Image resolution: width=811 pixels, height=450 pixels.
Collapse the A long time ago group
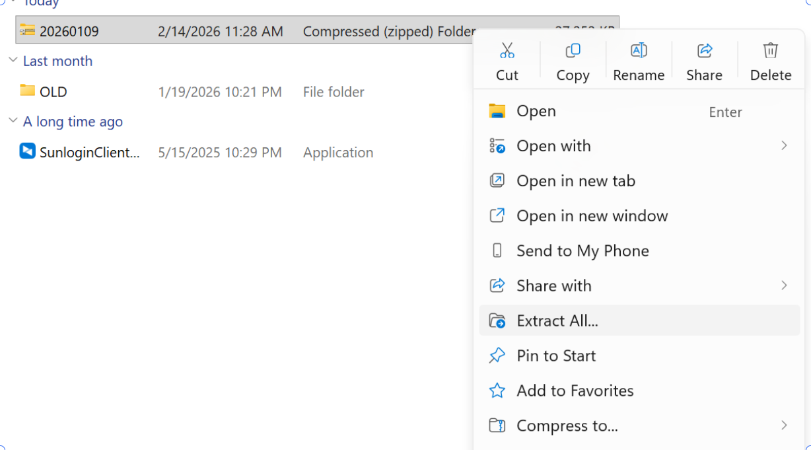pyautogui.click(x=13, y=122)
